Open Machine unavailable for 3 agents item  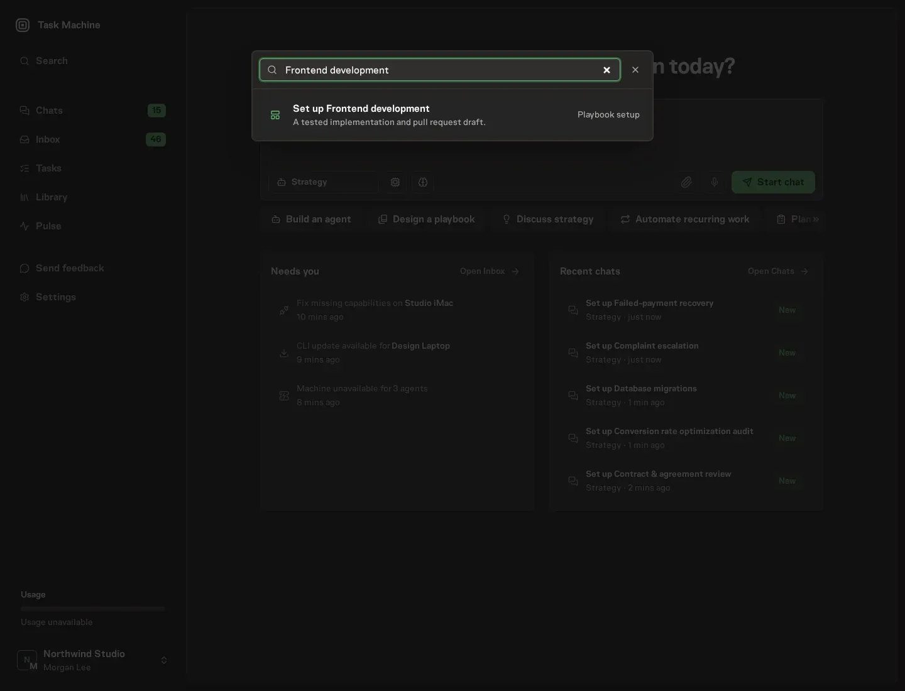tap(397, 395)
